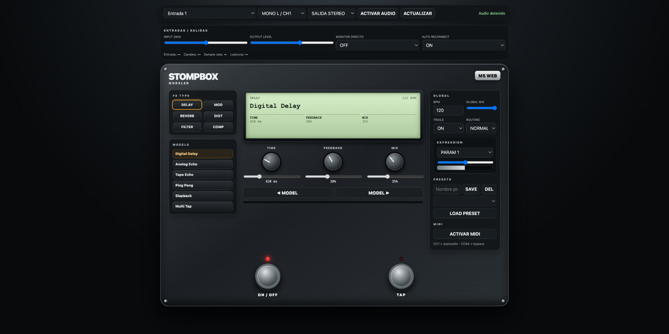The height and width of the screenshot is (334, 669).
Task: Adjust the 420 ms time slider
Action: tap(272, 177)
